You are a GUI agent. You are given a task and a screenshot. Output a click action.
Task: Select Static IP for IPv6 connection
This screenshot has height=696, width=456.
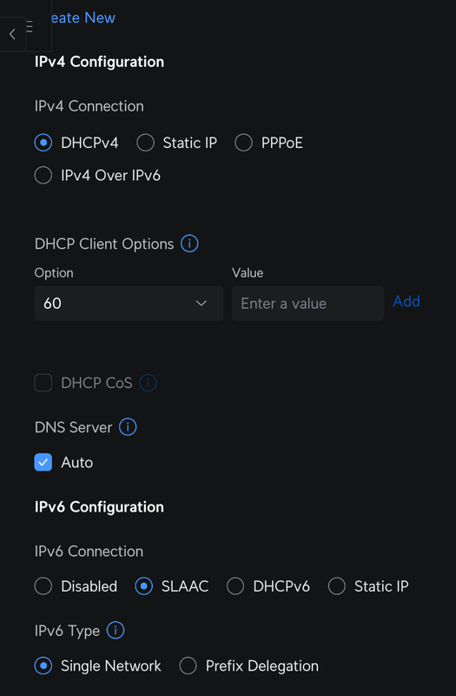(x=337, y=586)
